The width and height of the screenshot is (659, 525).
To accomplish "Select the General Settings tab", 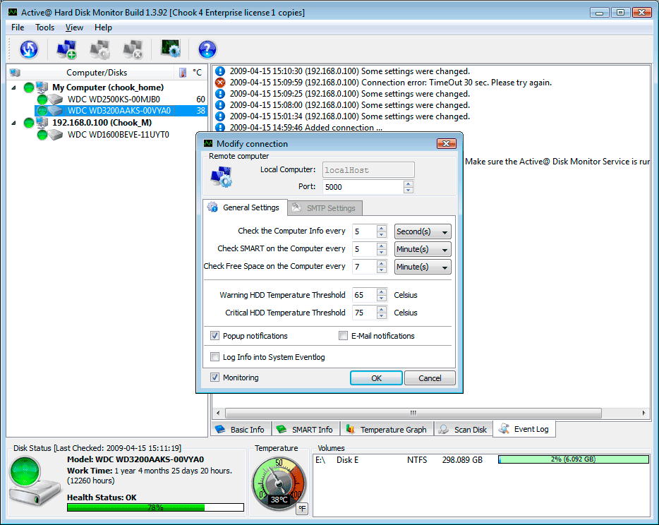I will coord(245,207).
